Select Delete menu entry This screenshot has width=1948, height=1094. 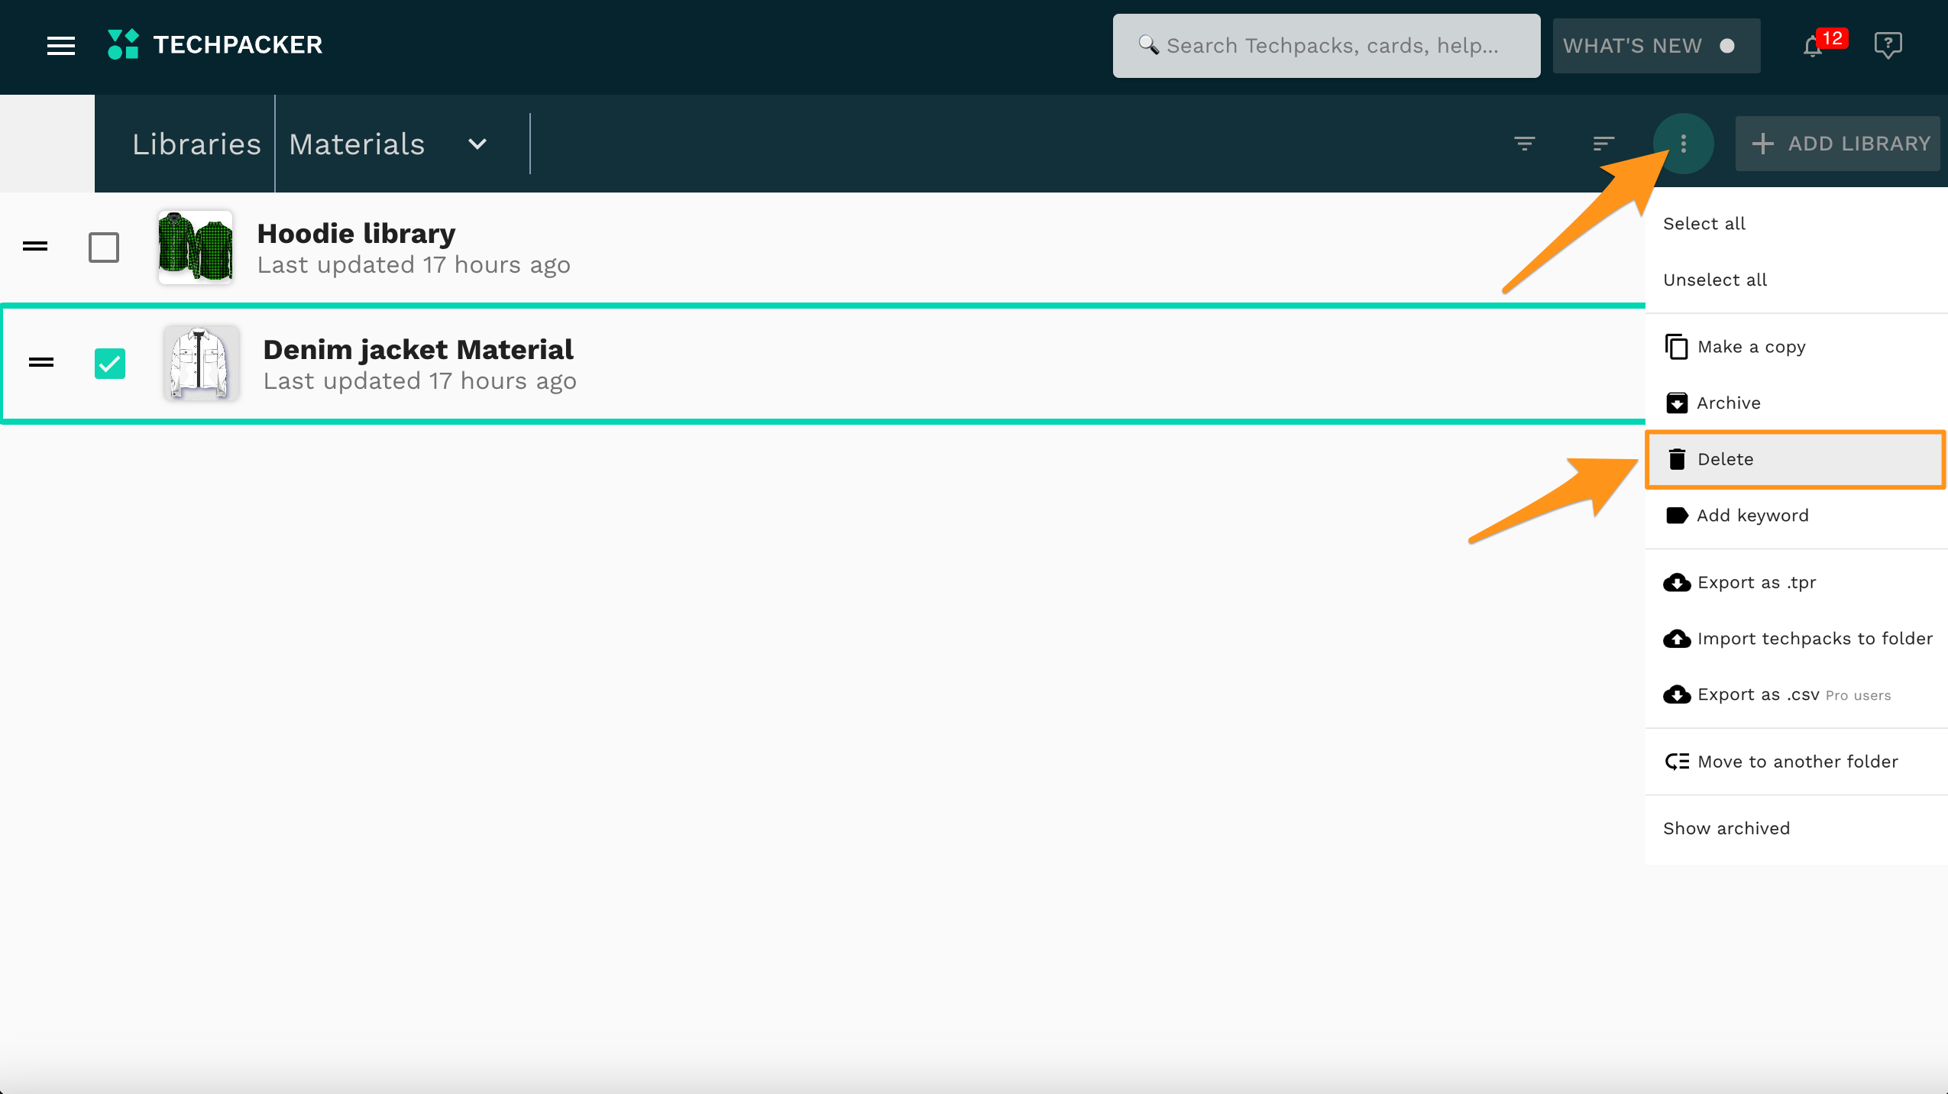pyautogui.click(x=1796, y=459)
